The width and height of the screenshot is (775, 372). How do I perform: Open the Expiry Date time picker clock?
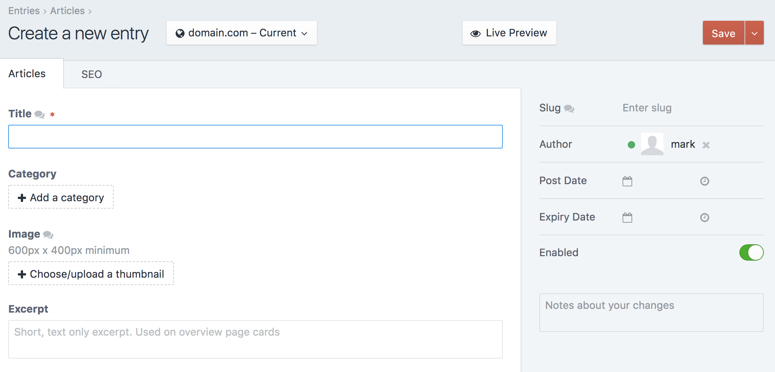point(705,218)
